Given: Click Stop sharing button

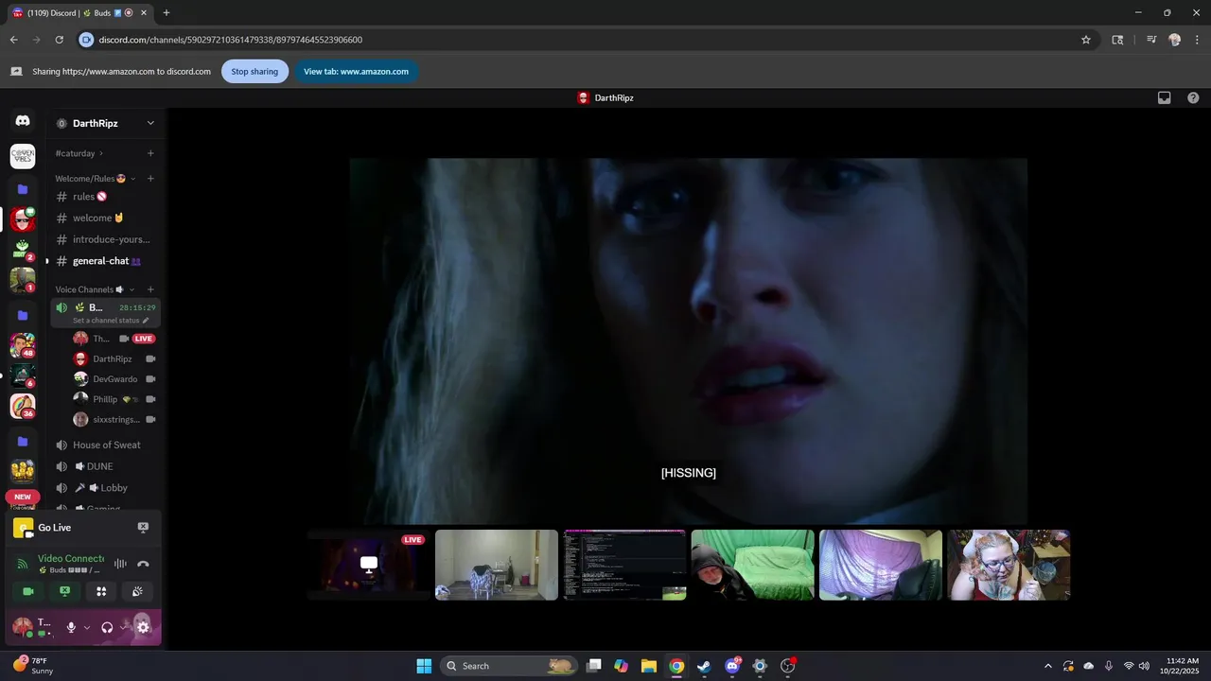Looking at the screenshot, I should [254, 71].
